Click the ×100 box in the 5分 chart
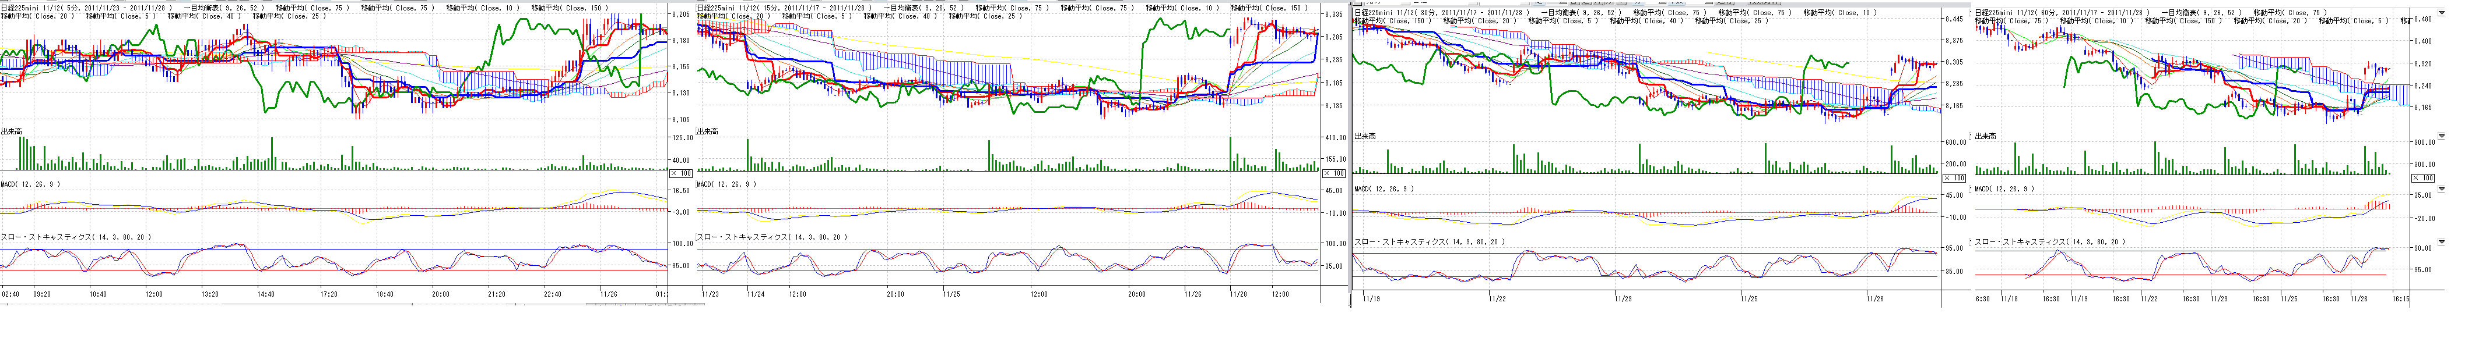The width and height of the screenshot is (2479, 349). pyautogui.click(x=679, y=173)
